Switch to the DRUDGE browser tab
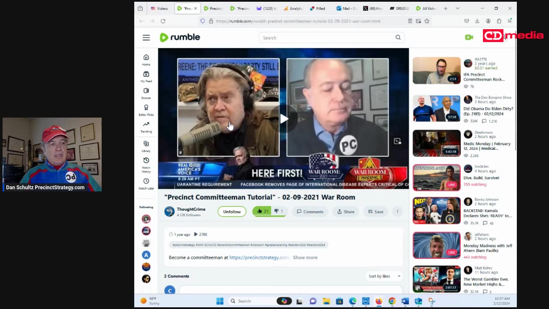 [399, 9]
